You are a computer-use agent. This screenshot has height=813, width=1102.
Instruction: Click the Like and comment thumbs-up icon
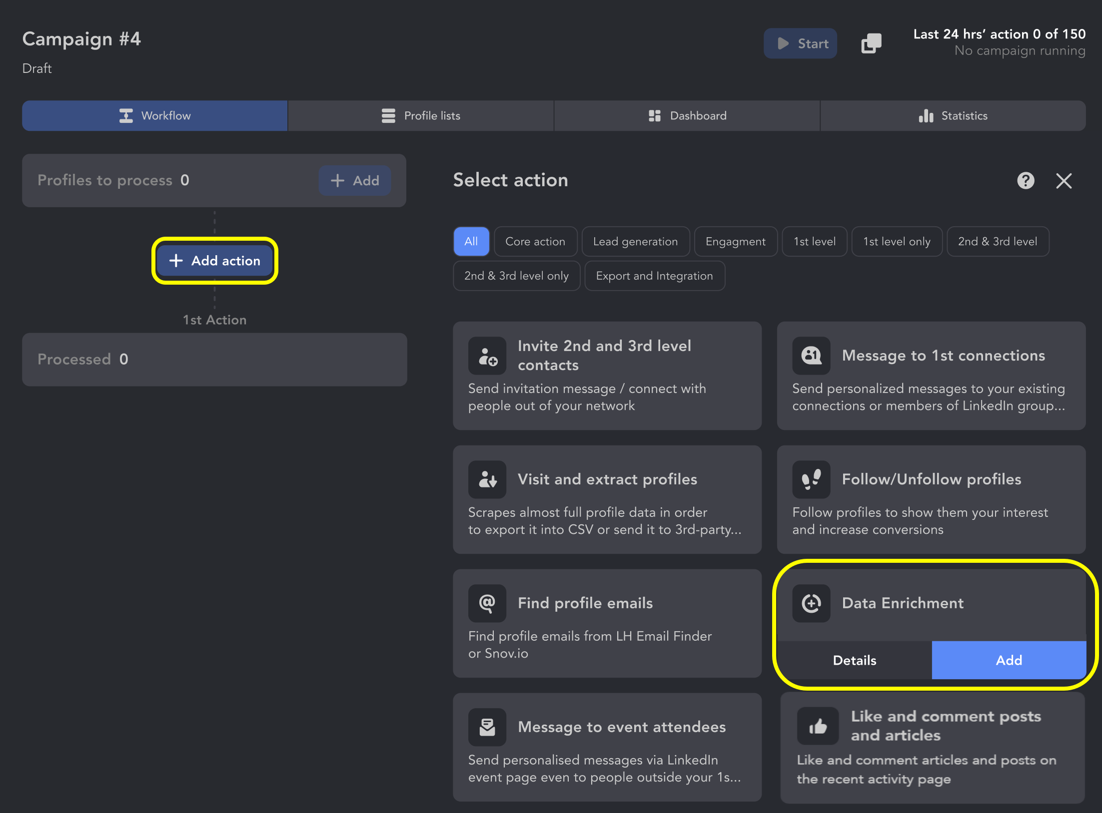pos(818,726)
